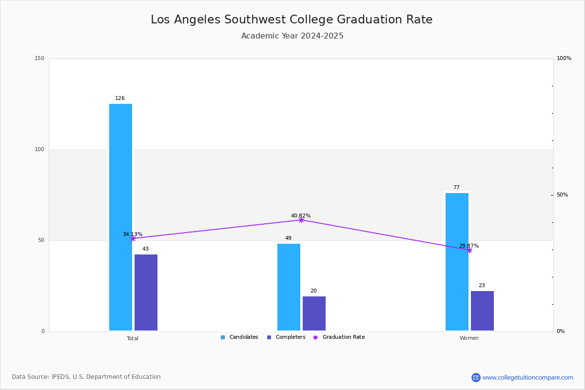Click the Women 29.87% rate marker
Image resolution: width=585 pixels, height=390 pixels.
pyautogui.click(x=469, y=250)
